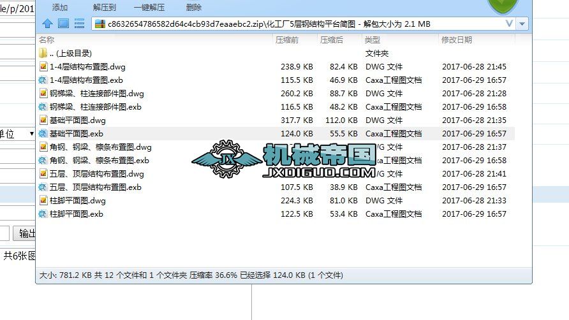Open the path bar dropdown arrow
569x320 pixels.
point(522,24)
